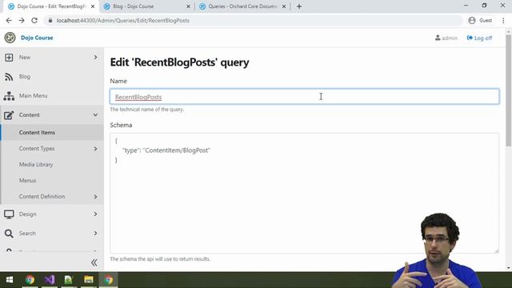
Task: Open the active Chrome window on taskbar
Action: coord(109,280)
